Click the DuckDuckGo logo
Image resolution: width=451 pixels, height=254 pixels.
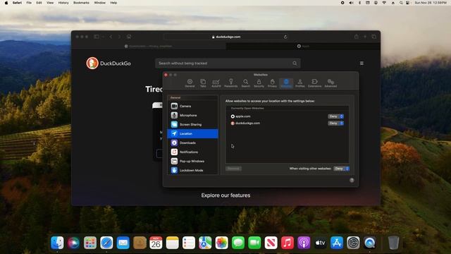click(x=109, y=64)
